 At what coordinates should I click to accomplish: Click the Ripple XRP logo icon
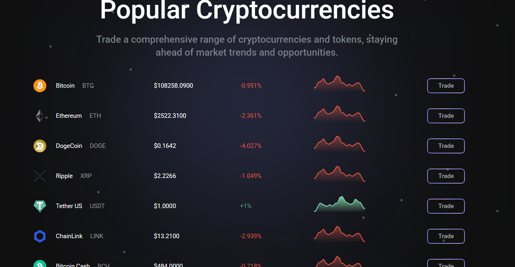pos(40,176)
